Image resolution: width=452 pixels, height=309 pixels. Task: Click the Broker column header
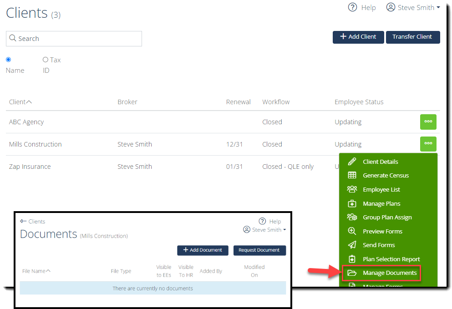(x=127, y=102)
